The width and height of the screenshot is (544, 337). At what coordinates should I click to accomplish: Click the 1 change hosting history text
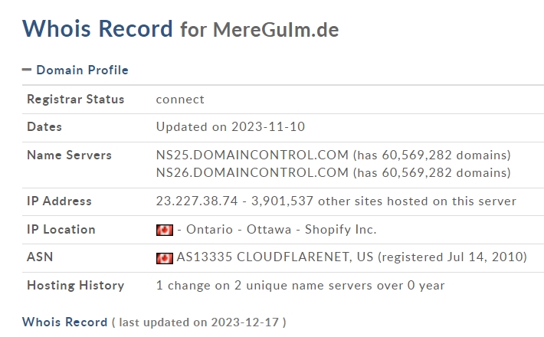(300, 286)
